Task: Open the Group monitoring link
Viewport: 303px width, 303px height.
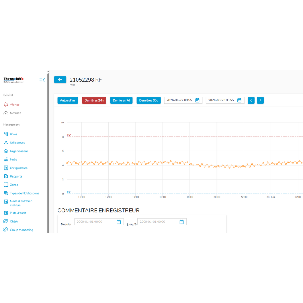Action: (x=22, y=230)
